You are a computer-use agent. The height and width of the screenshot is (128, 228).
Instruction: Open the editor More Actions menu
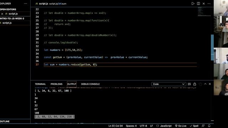pyautogui.click(x=209, y=4)
